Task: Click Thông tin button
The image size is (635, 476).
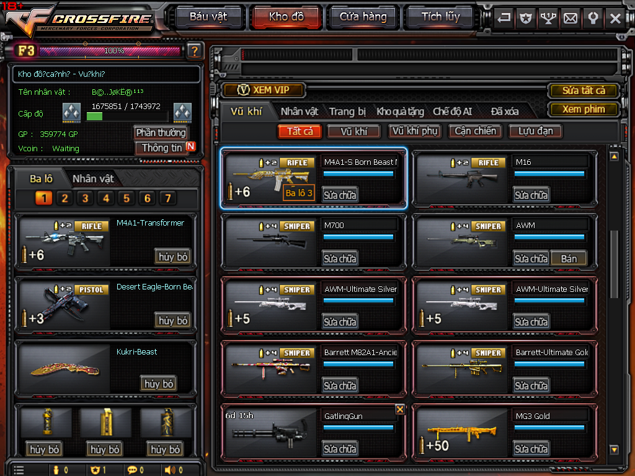Action: click(162, 148)
